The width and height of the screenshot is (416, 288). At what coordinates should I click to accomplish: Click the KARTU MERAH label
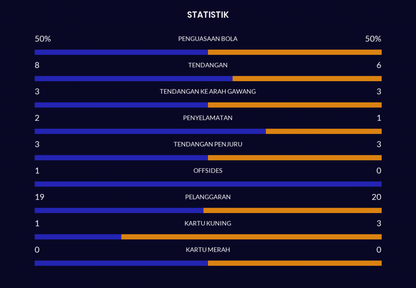click(x=208, y=250)
